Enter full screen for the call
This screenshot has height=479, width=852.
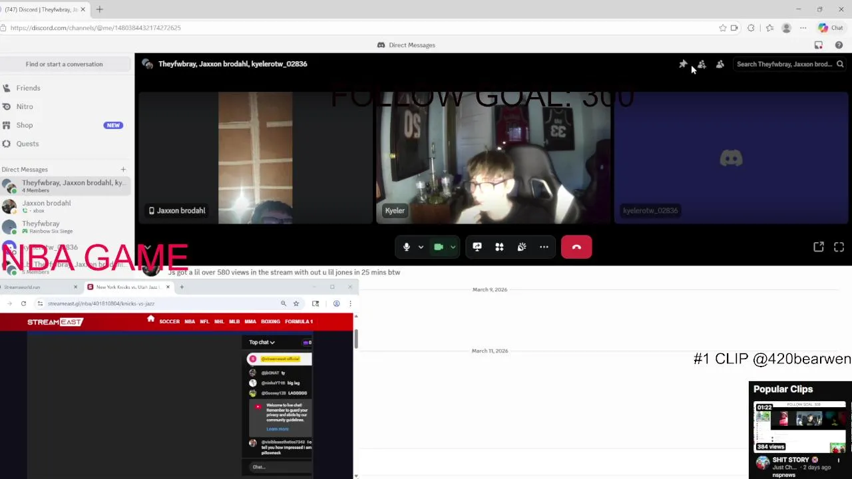pyautogui.click(x=839, y=247)
